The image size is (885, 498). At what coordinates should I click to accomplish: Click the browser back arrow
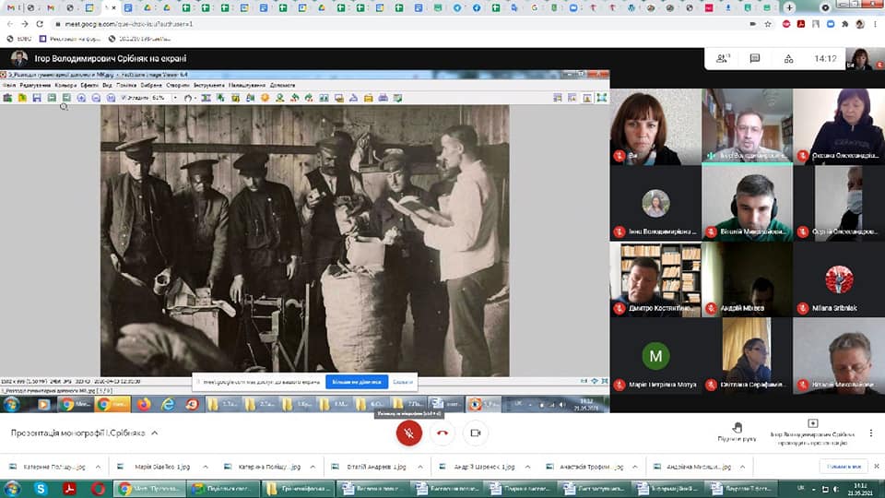point(9,23)
